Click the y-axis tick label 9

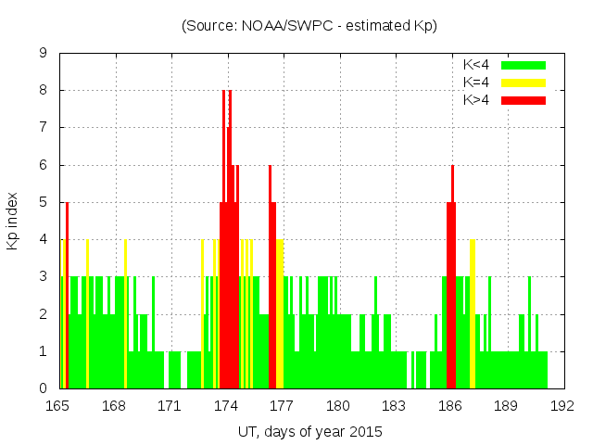click(x=43, y=54)
